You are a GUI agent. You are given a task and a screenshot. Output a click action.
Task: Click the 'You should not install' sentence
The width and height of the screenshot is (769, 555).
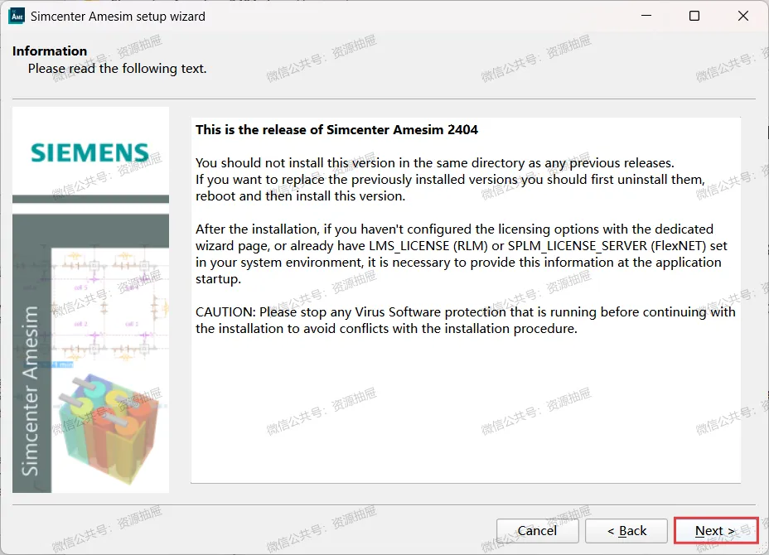pyautogui.click(x=435, y=163)
